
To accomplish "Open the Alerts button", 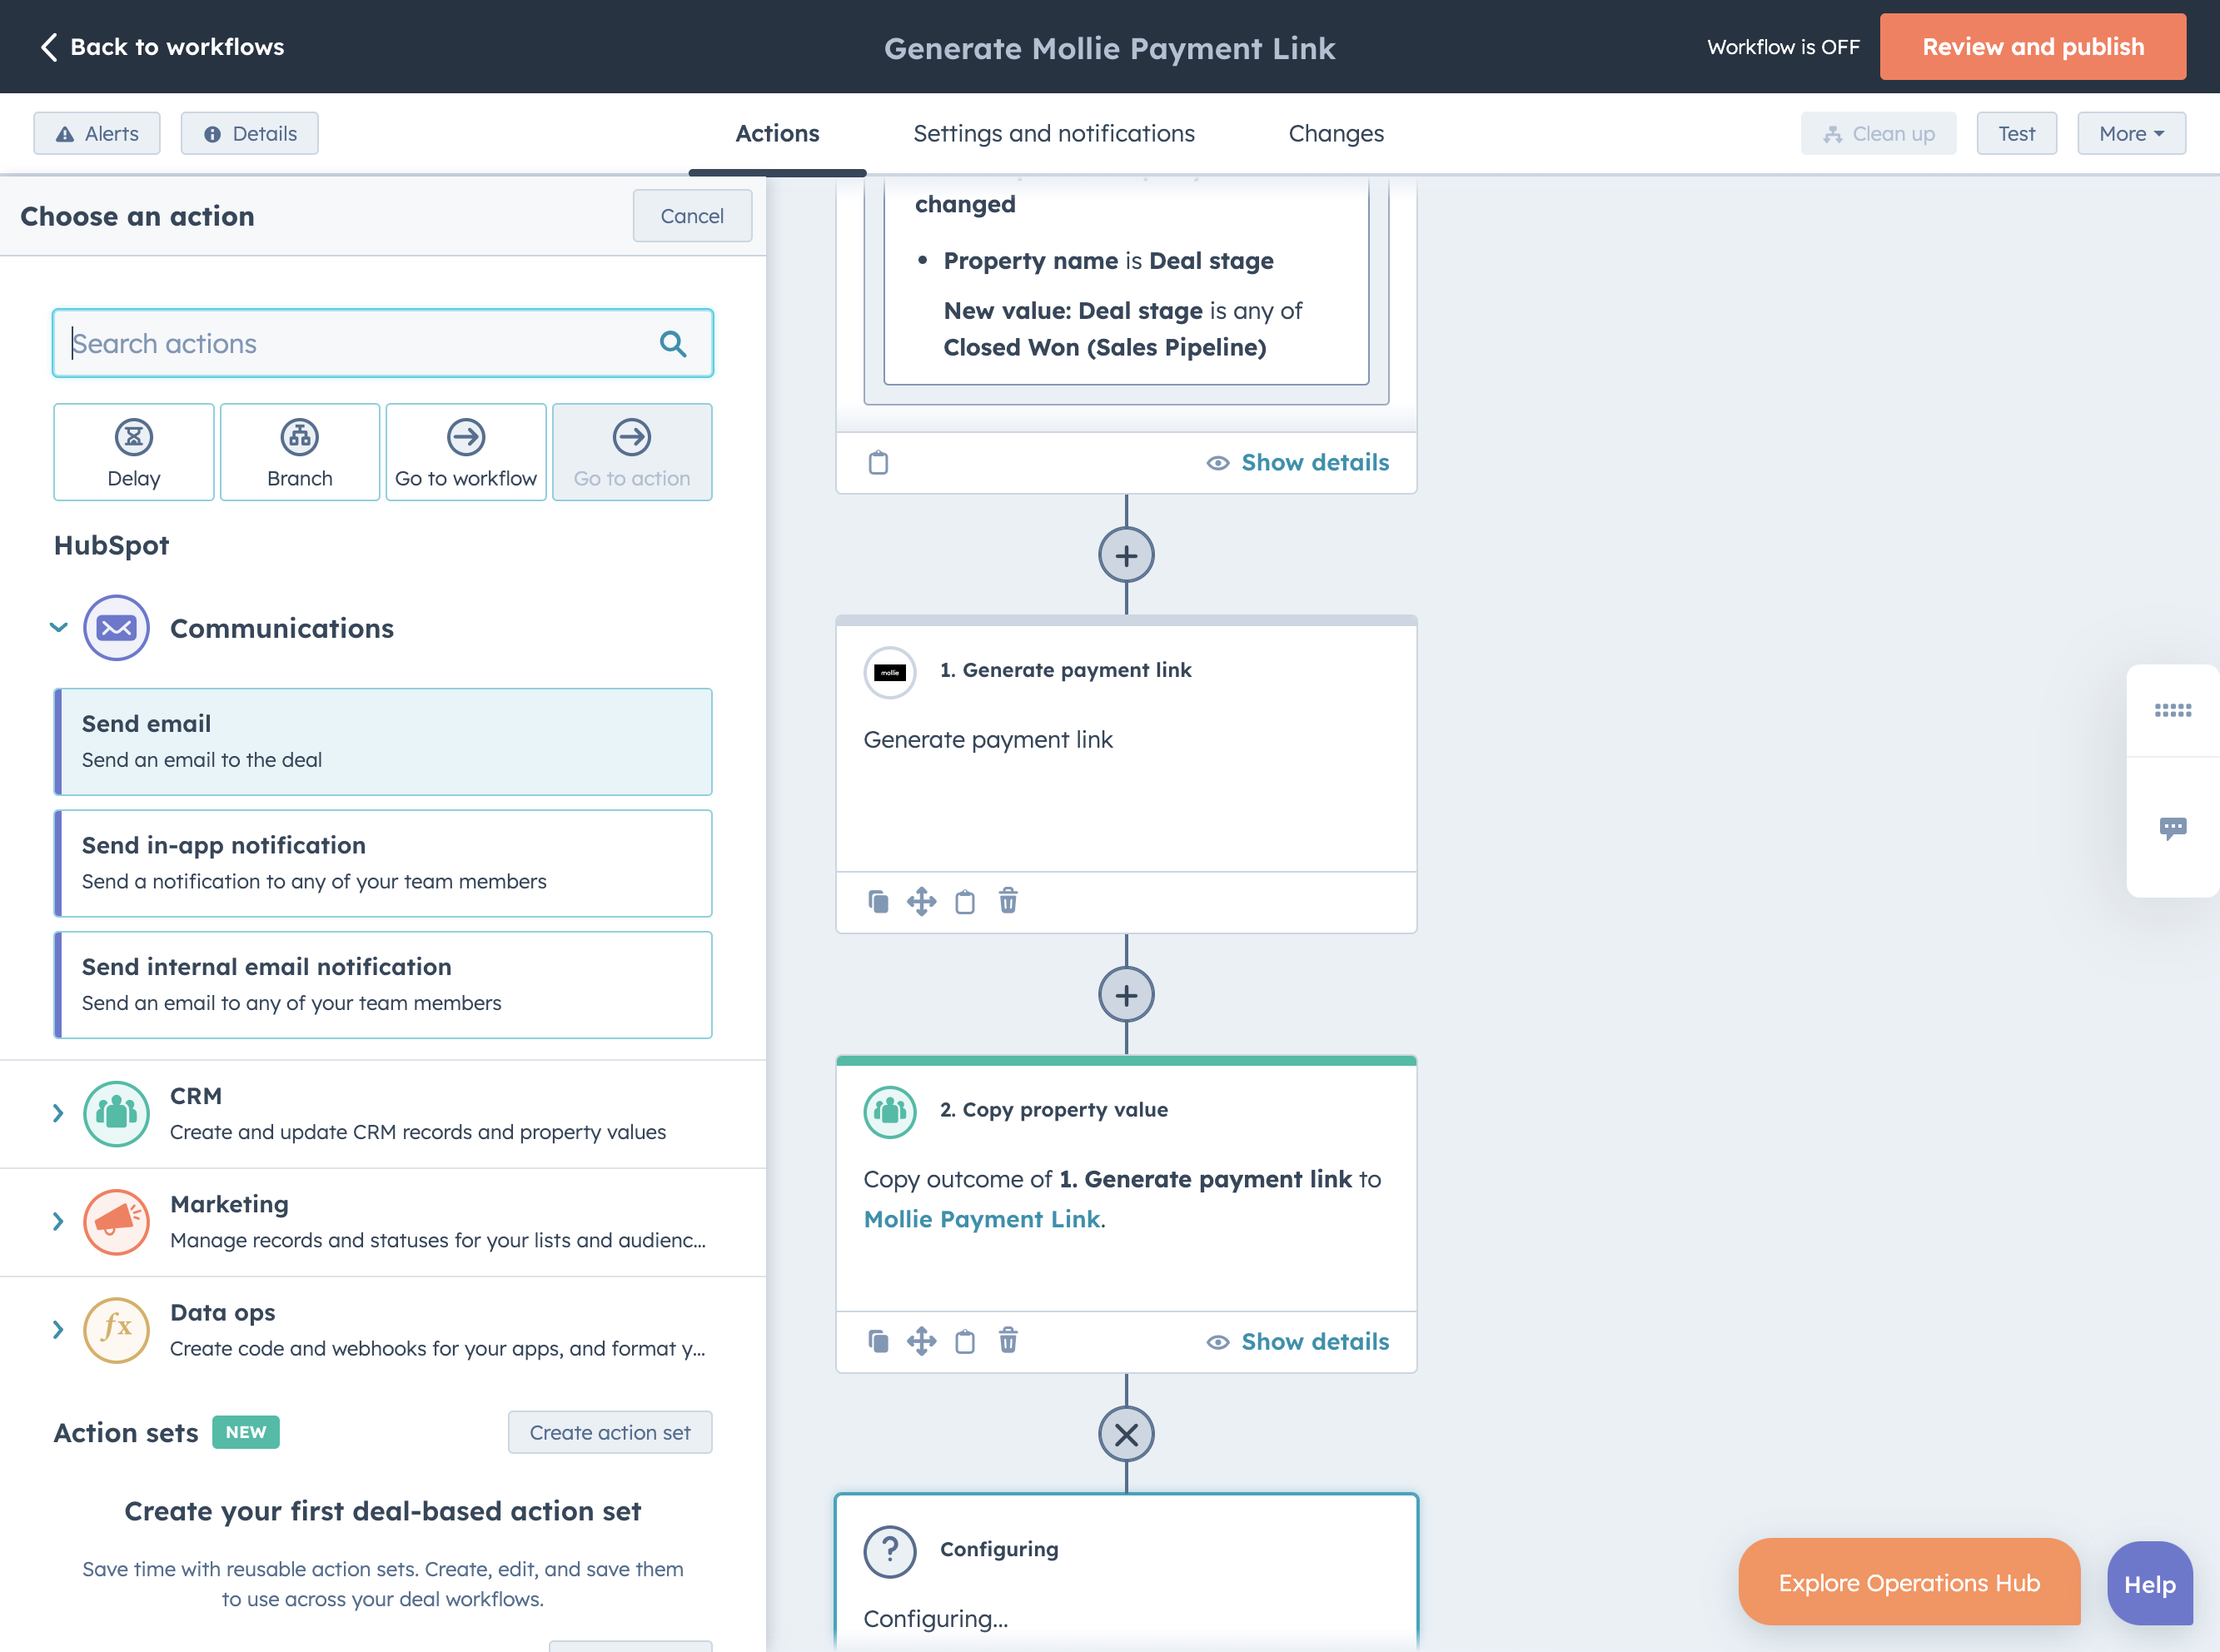I will tap(97, 133).
